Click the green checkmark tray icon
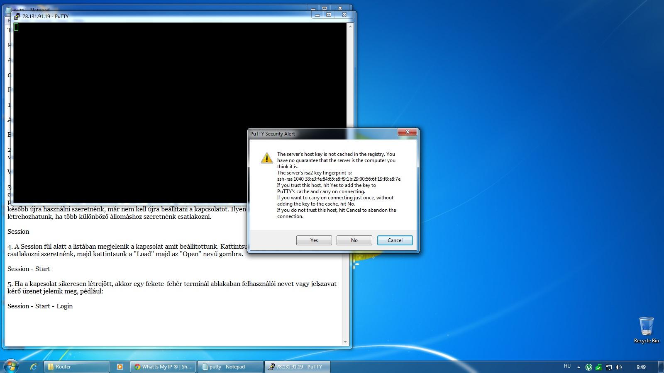Image resolution: width=664 pixels, height=373 pixels. point(598,367)
